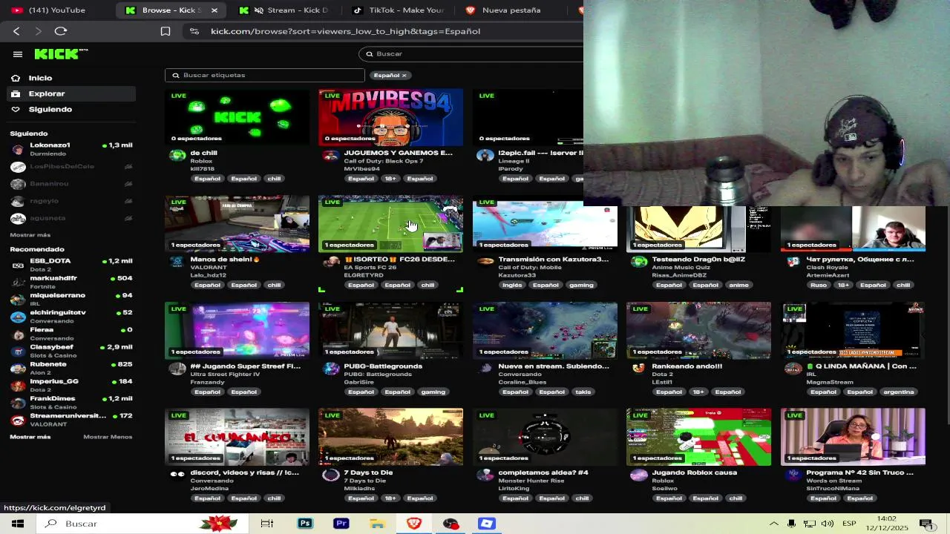This screenshot has width=950, height=534.
Task: Switch to Stream - Kick Dashboard tab
Action: click(283, 10)
